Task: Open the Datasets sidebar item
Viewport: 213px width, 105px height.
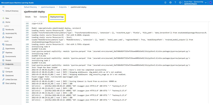Action: pos(11,45)
